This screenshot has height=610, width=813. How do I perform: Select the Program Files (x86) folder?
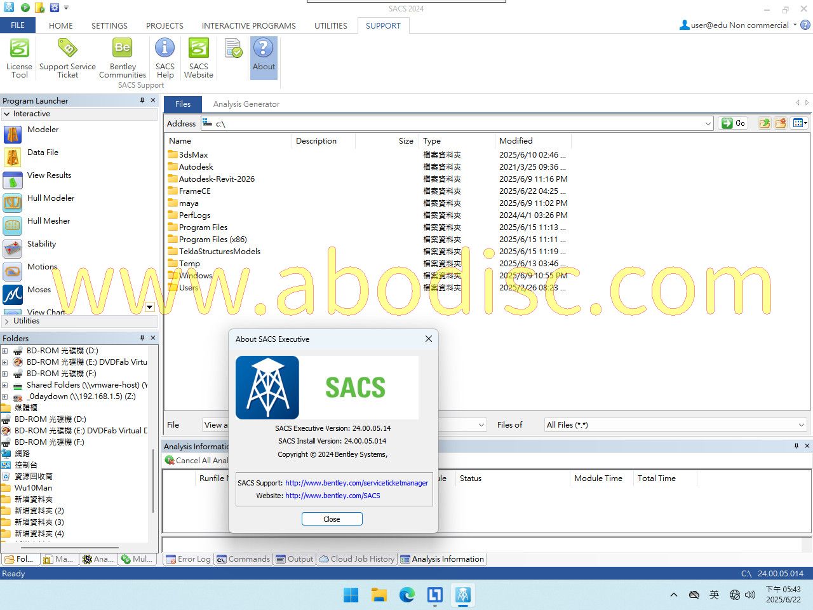pos(213,240)
